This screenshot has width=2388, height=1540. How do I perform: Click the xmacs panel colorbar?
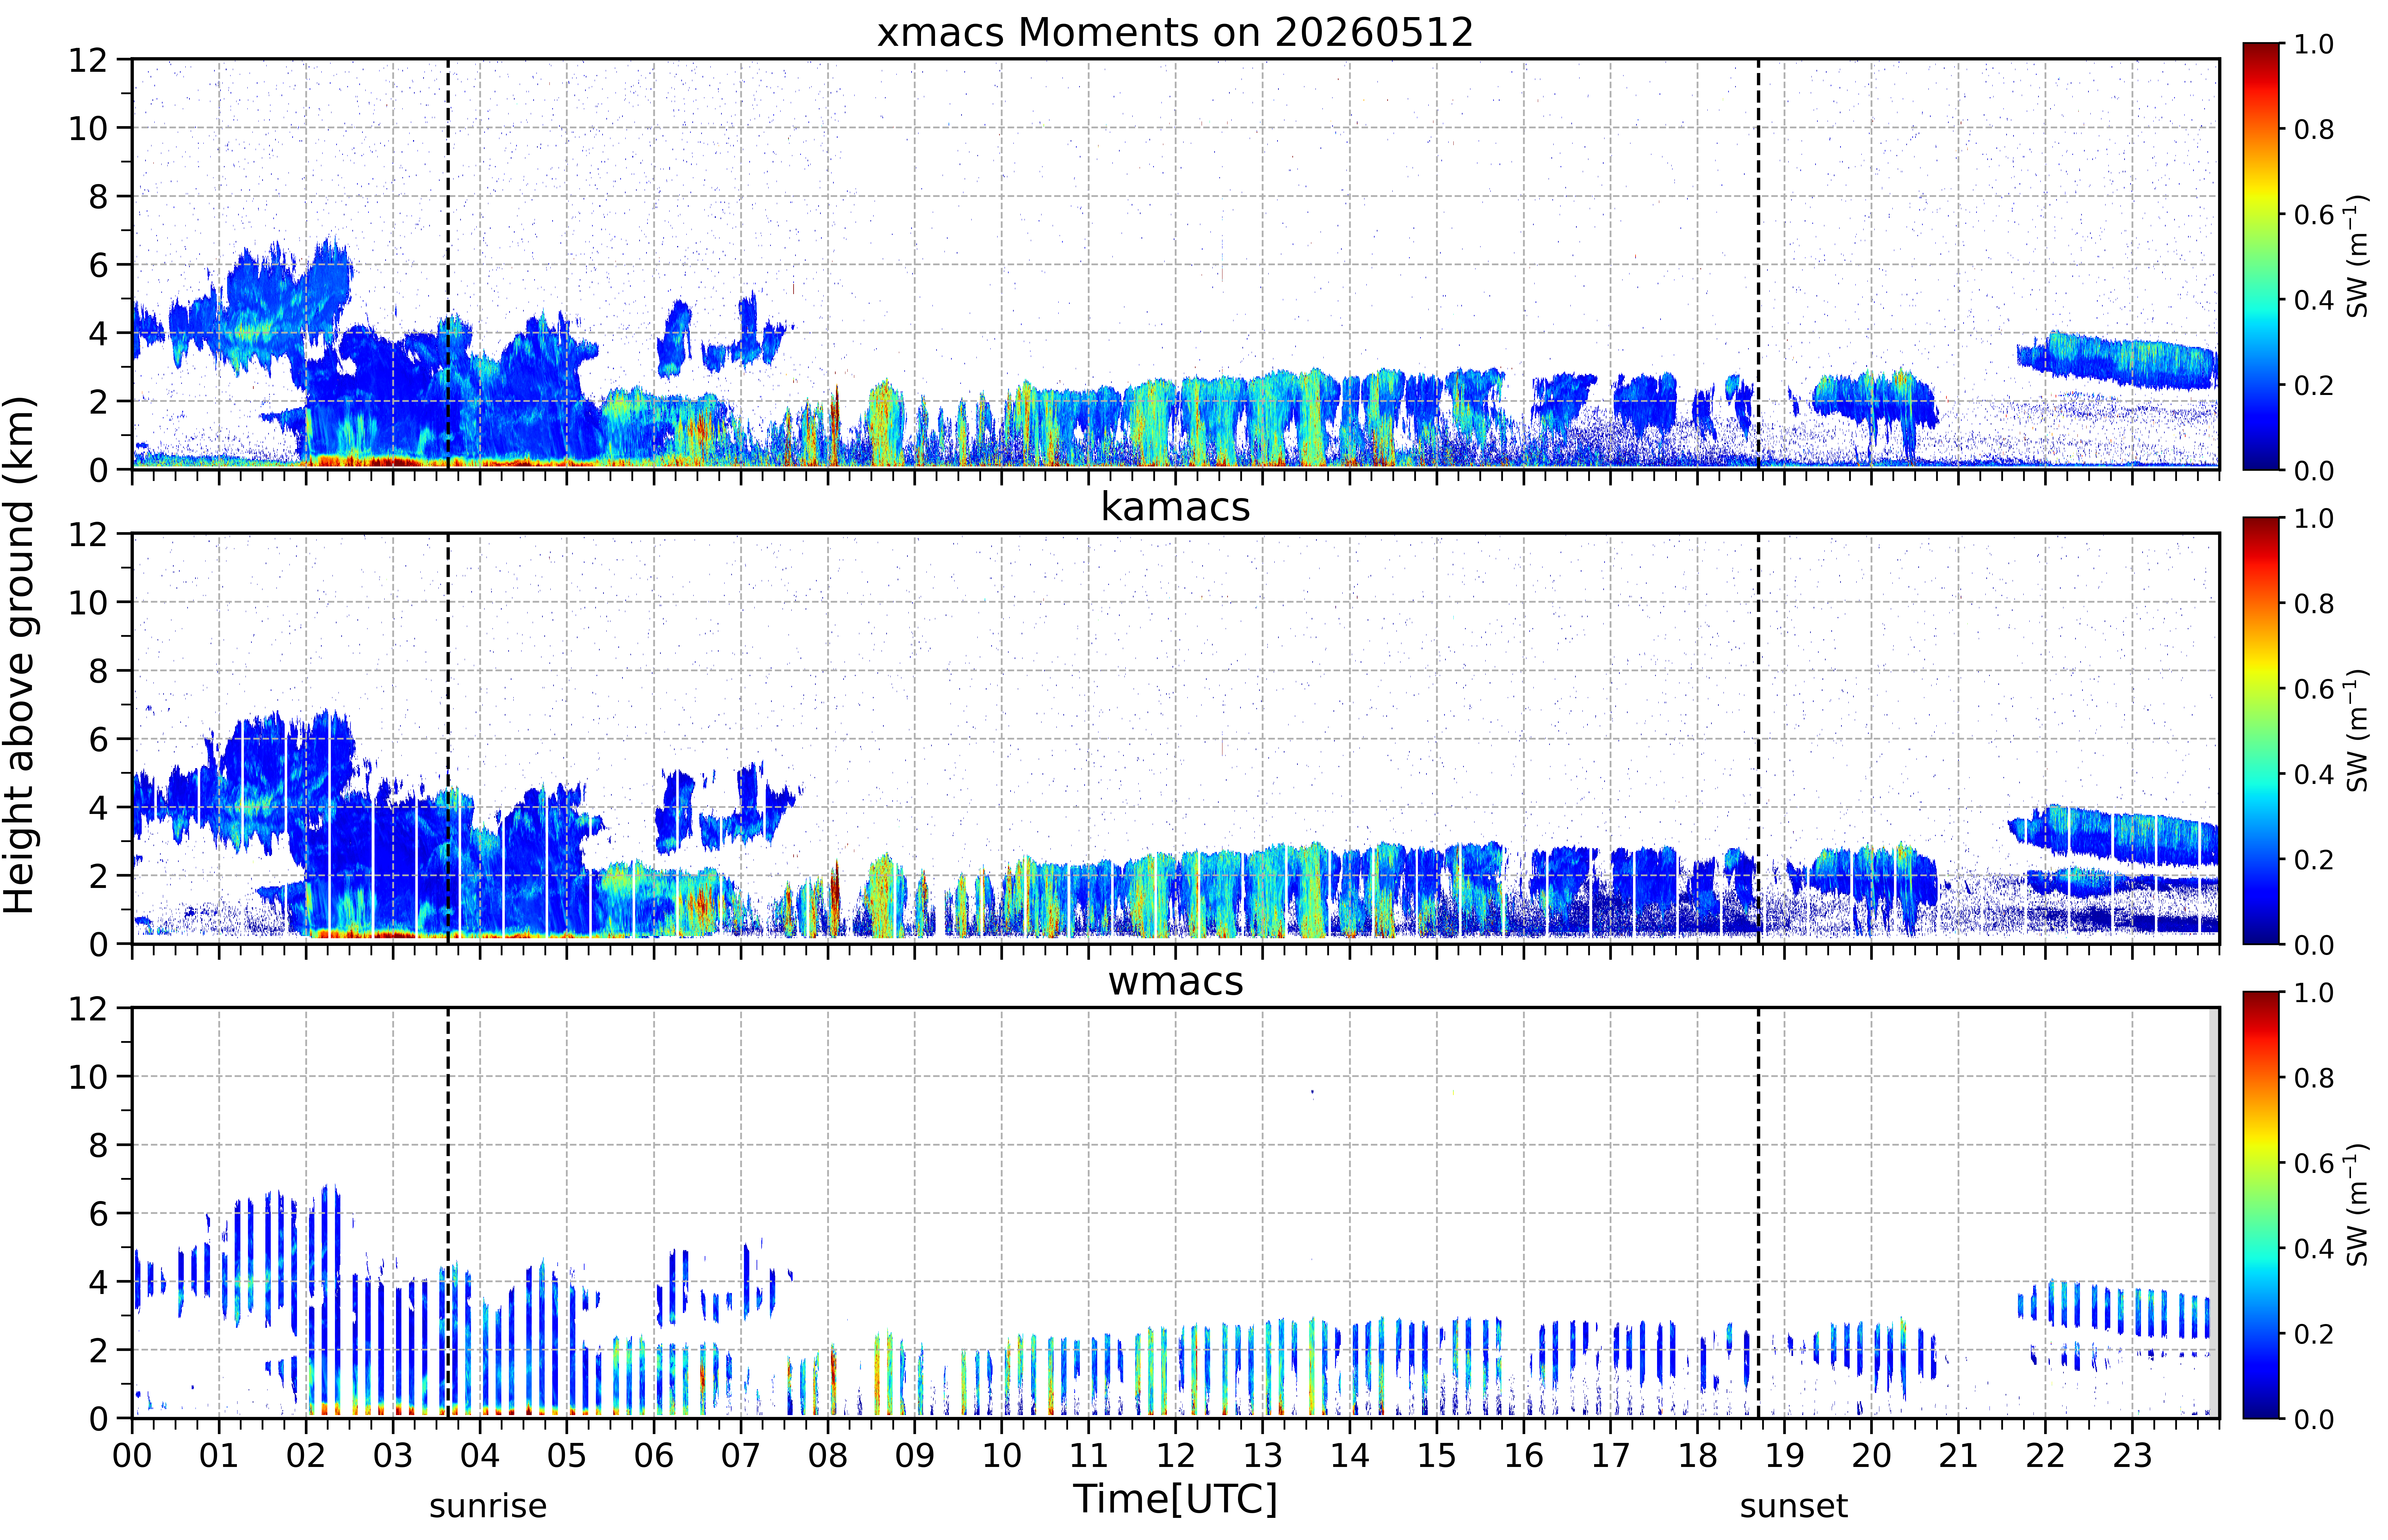coord(2261,256)
